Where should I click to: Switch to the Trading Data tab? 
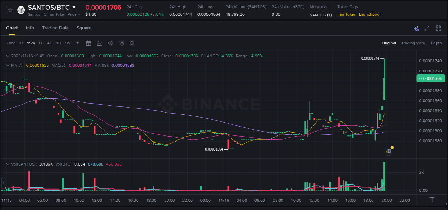[55, 28]
